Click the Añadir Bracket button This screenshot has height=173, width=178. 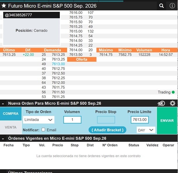(x=107, y=130)
